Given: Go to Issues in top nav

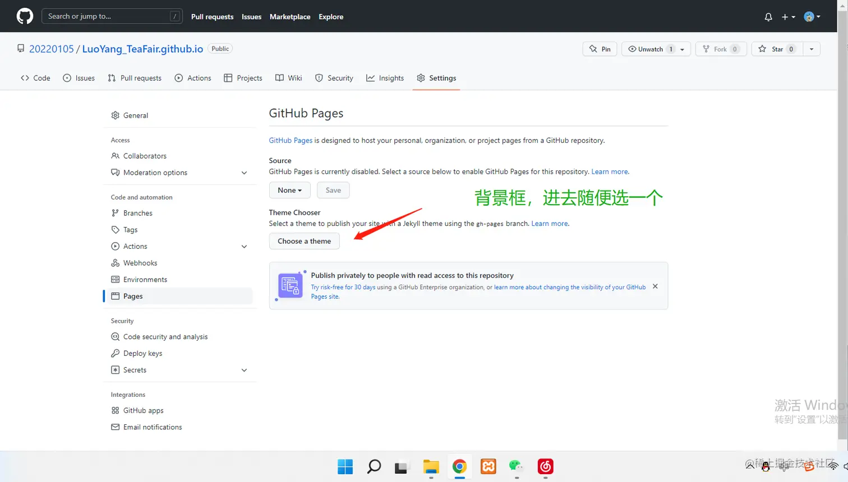Looking at the screenshot, I should coord(251,17).
